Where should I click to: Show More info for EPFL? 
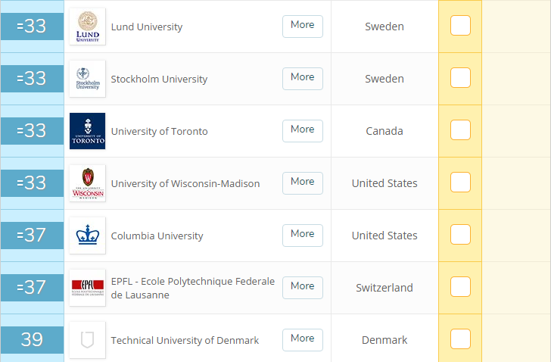pos(303,287)
